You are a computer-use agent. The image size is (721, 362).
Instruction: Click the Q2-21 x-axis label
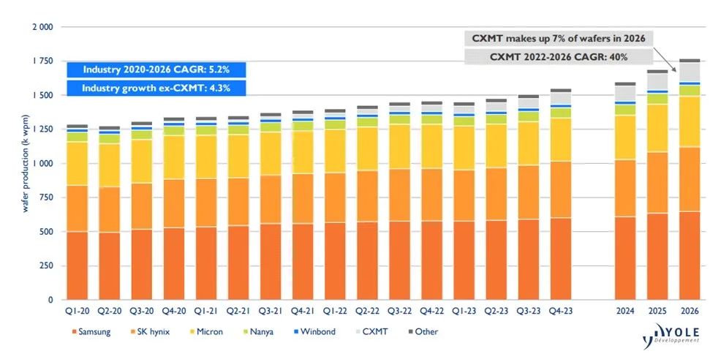(x=238, y=311)
